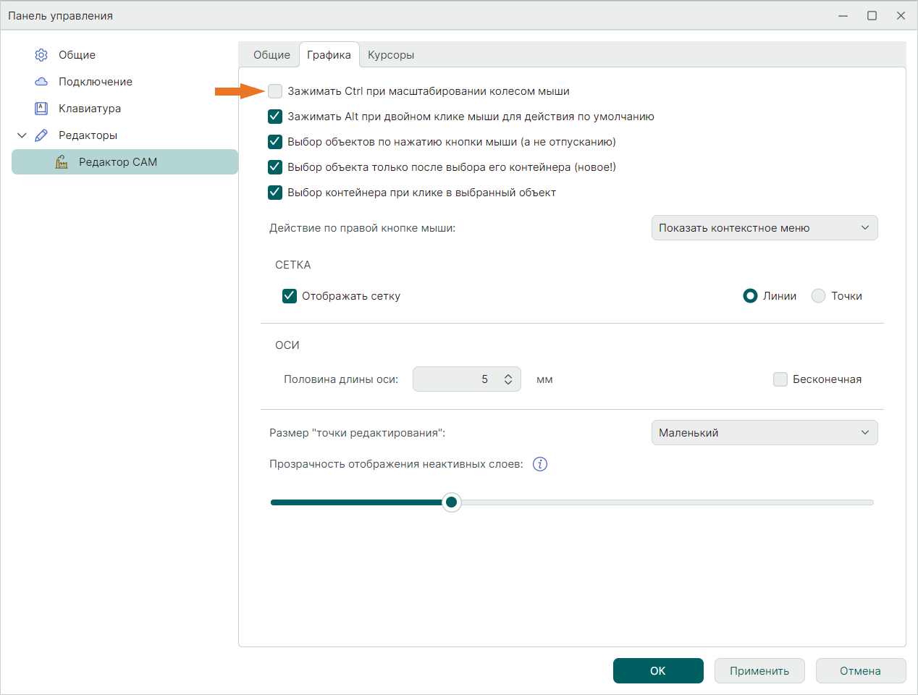Click the gear icon beside Общие
This screenshot has width=918, height=695.
tap(41, 55)
